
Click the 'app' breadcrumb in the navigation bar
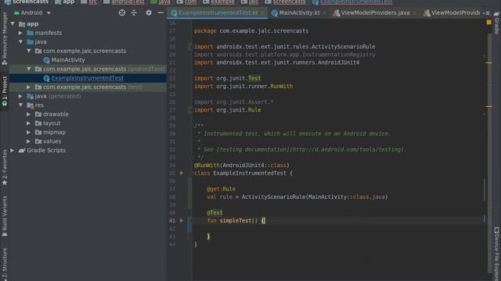65,2
